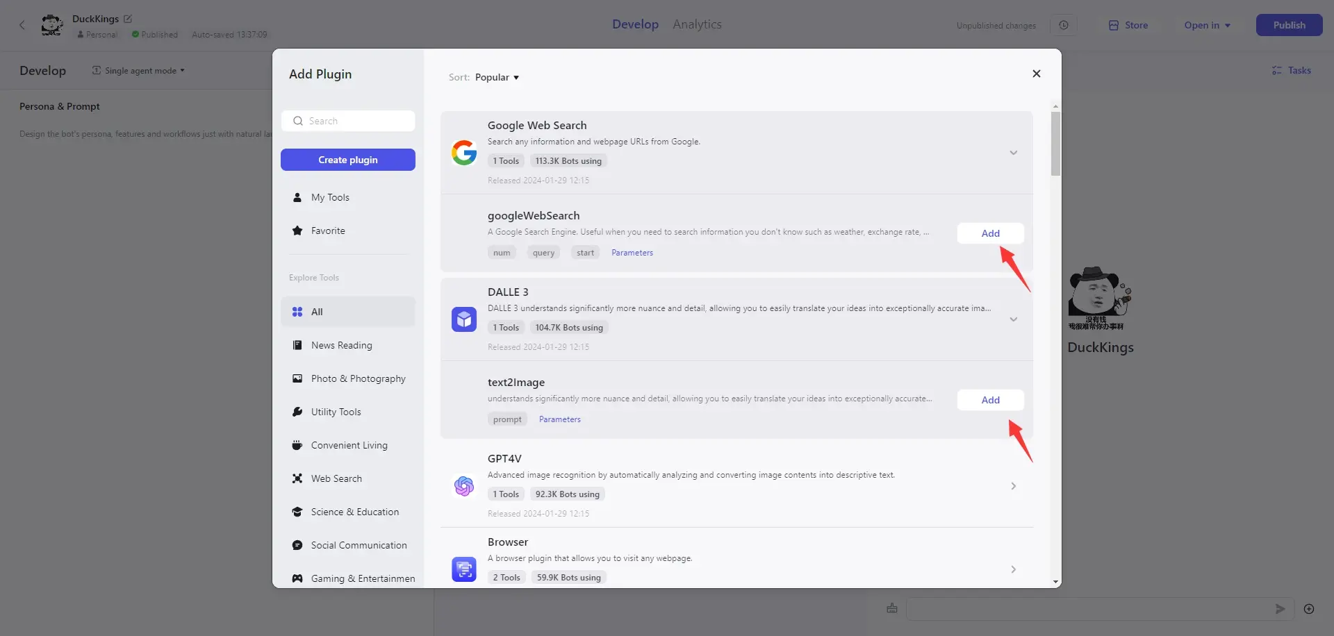This screenshot has width=1334, height=636.
Task: Click the DuckKings bot avatar in header
Action: click(x=52, y=25)
